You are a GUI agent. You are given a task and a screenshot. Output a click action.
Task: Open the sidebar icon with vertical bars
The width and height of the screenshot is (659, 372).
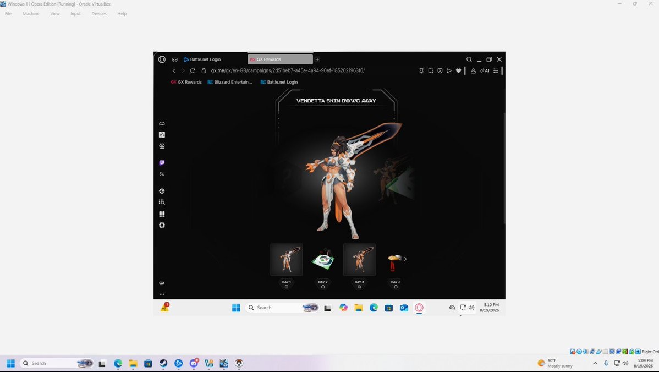[x=162, y=214]
